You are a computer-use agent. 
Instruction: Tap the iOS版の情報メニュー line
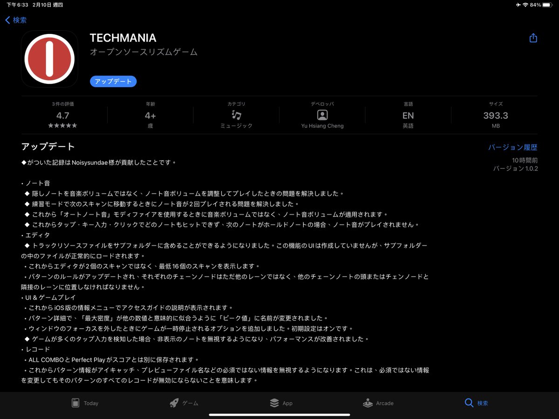coord(128,308)
